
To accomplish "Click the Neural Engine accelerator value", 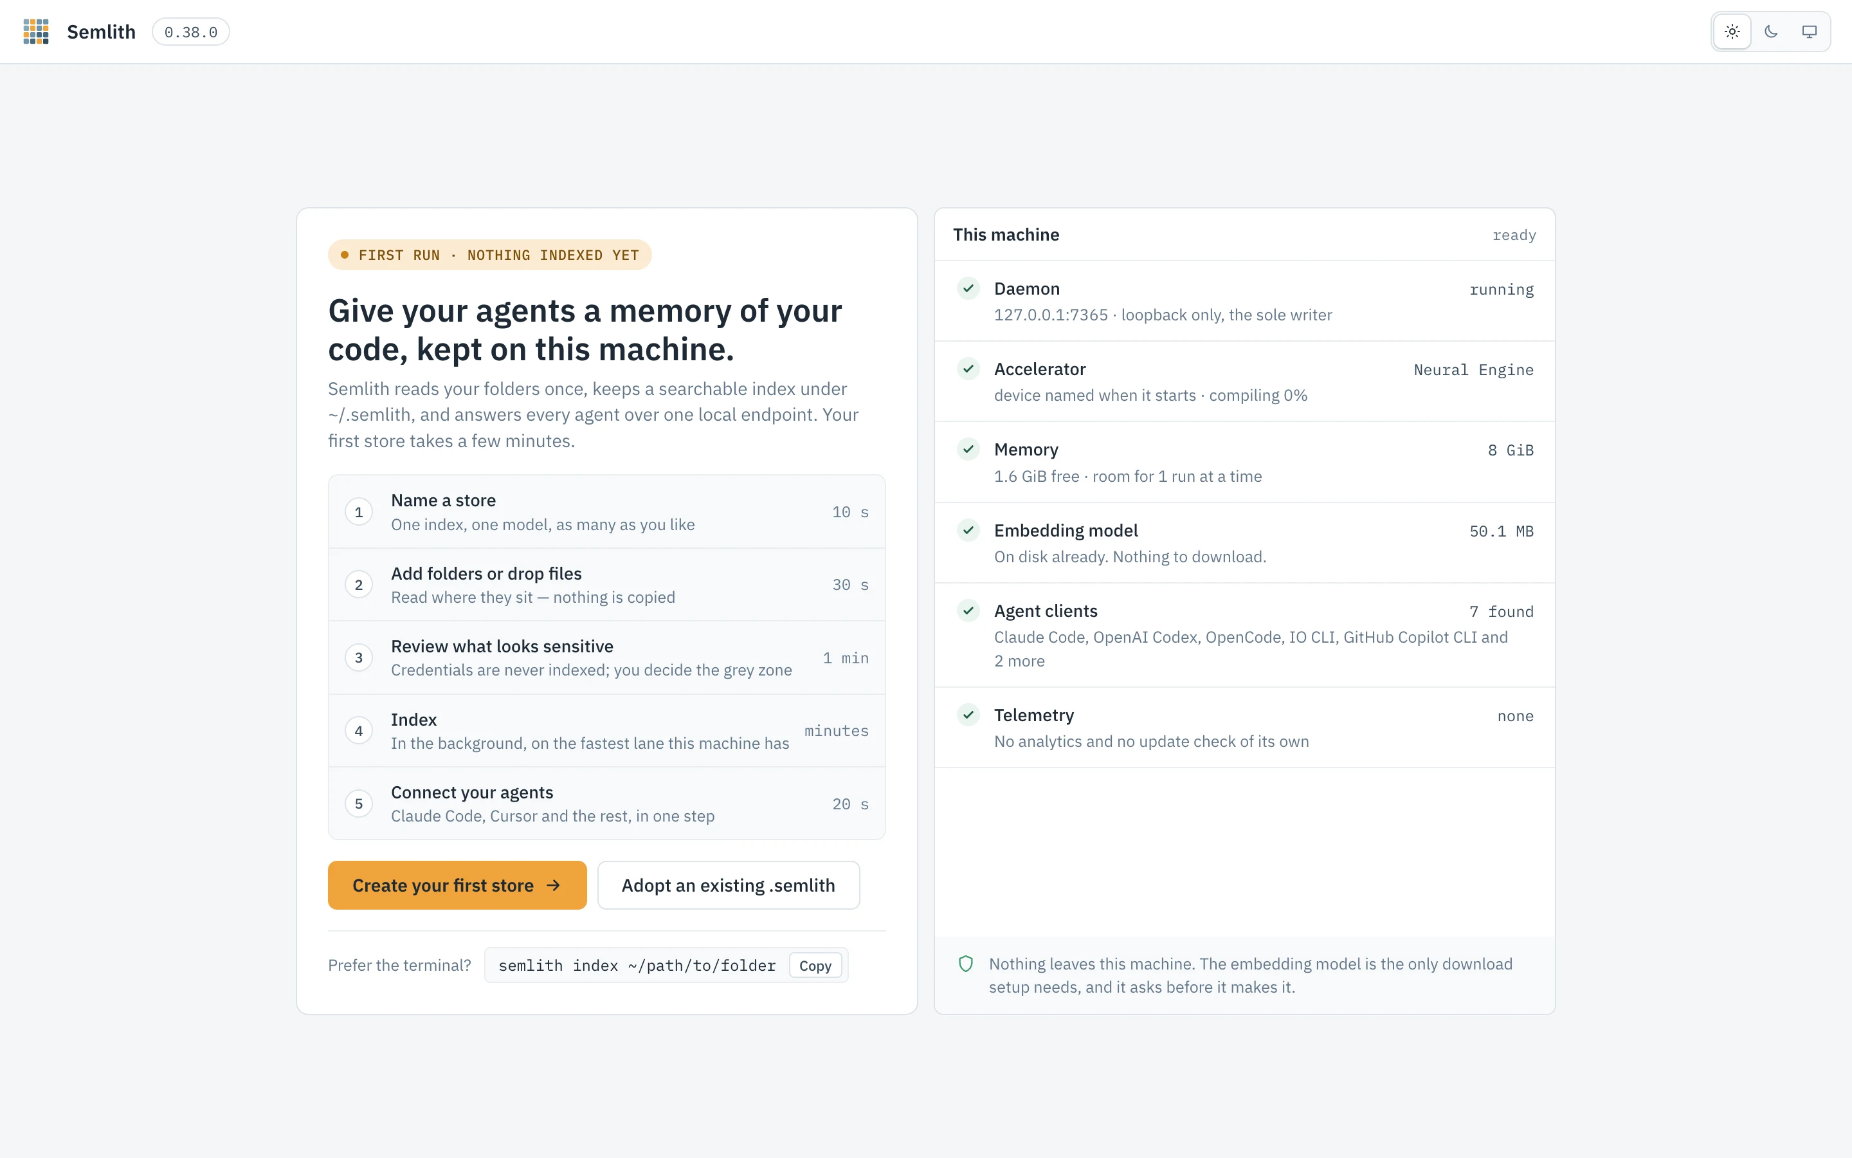I will (1474, 370).
